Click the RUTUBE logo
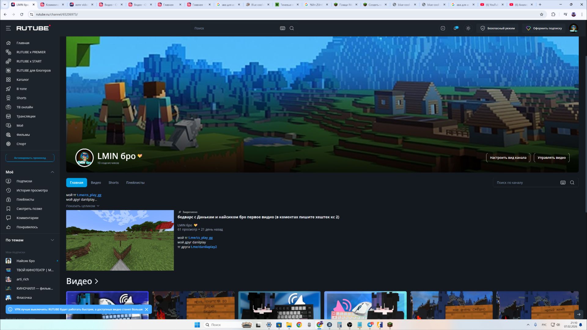587x330 pixels. pyautogui.click(x=33, y=28)
